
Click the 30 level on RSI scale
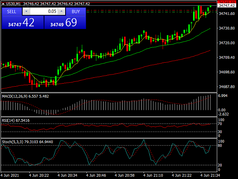(x=220, y=132)
